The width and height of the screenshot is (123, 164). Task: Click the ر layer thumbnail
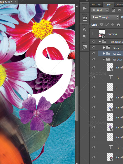click(110, 87)
